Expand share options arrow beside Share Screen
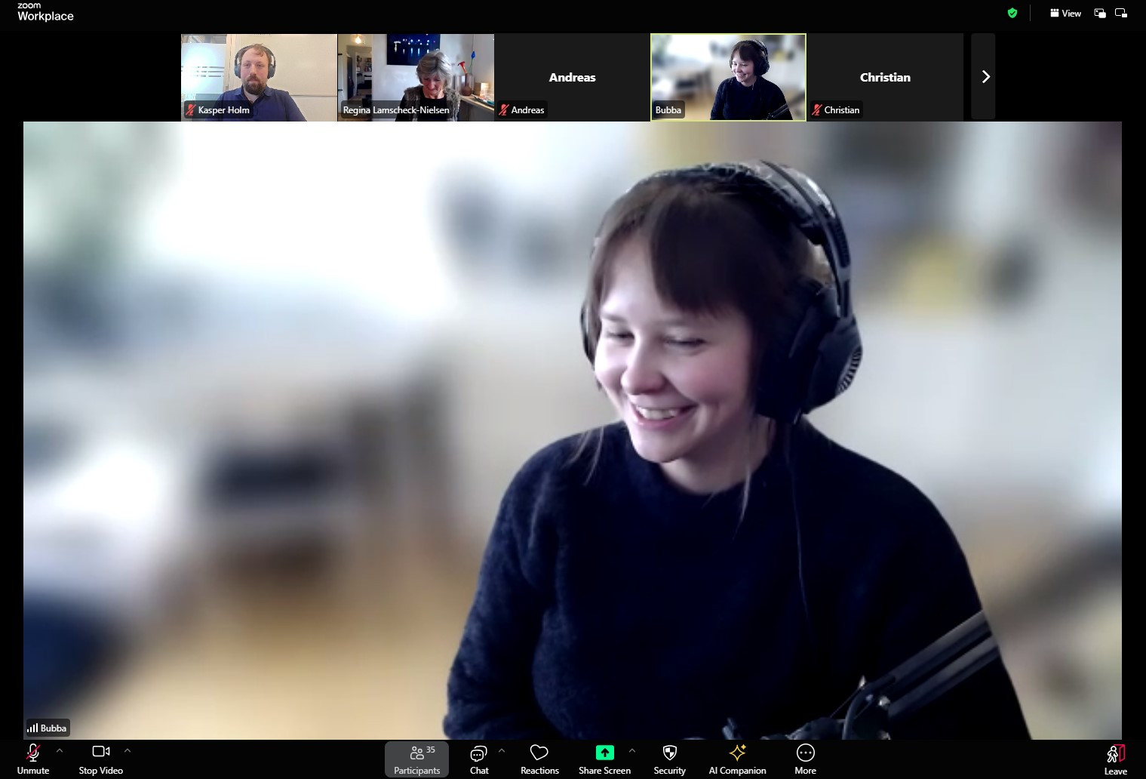The width and height of the screenshot is (1146, 779). (632, 750)
